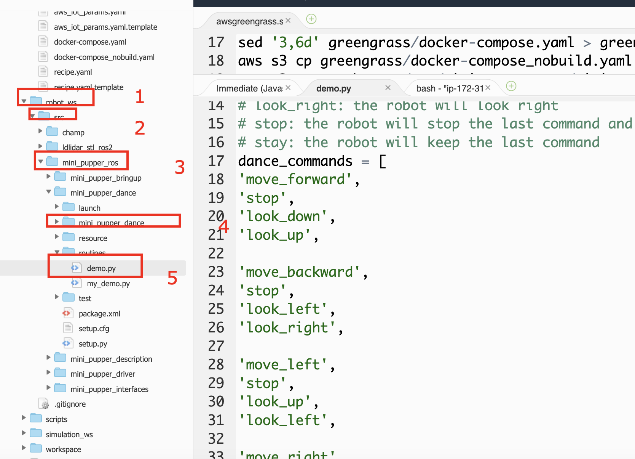The height and width of the screenshot is (459, 635).
Task: Click the champ folder icon
Action: tap(52, 132)
